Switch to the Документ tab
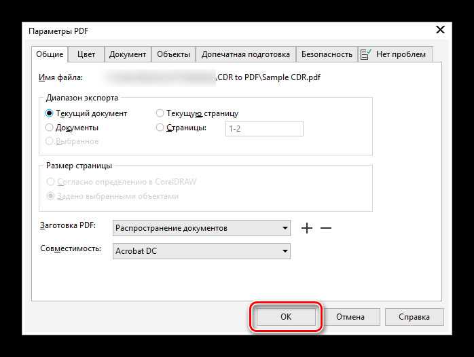Screen dimensions: 474x357 pos(128,54)
